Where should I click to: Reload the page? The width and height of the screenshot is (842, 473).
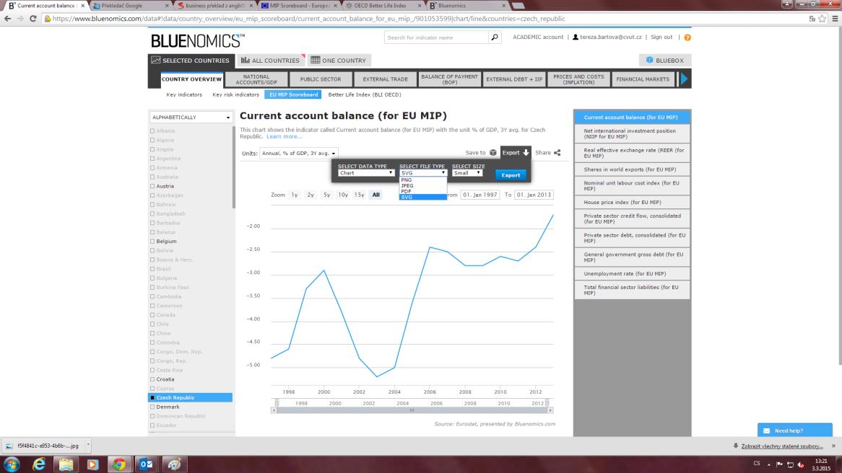pos(32,18)
